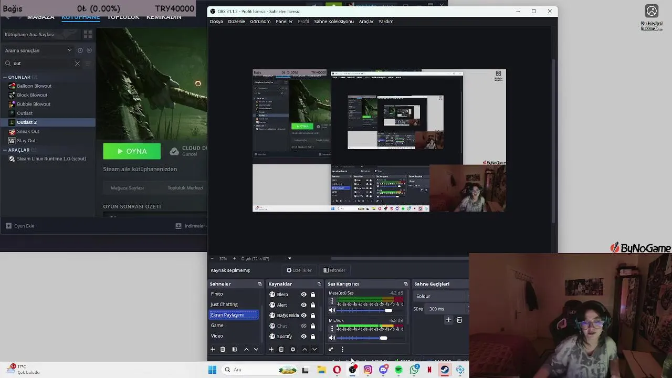Image resolution: width=672 pixels, height=378 pixels.
Task: Click Özellikler button in OBS
Action: [299, 270]
